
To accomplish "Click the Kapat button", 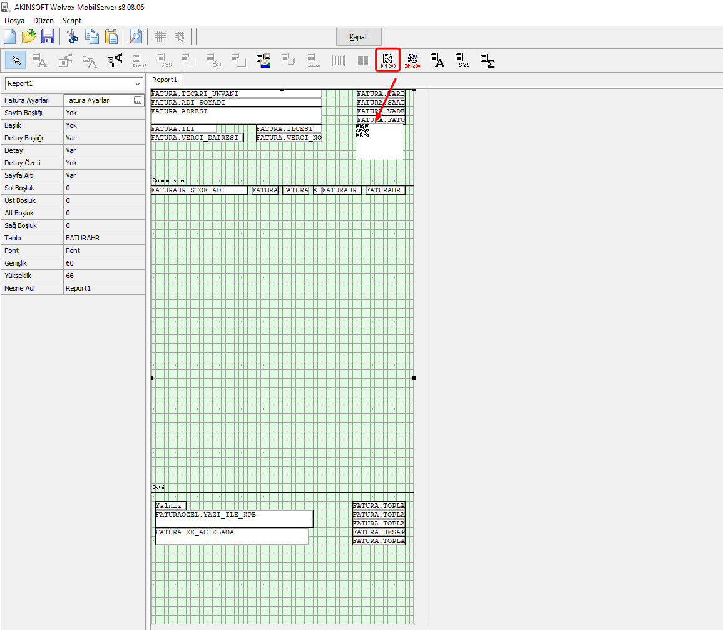I will tap(359, 37).
